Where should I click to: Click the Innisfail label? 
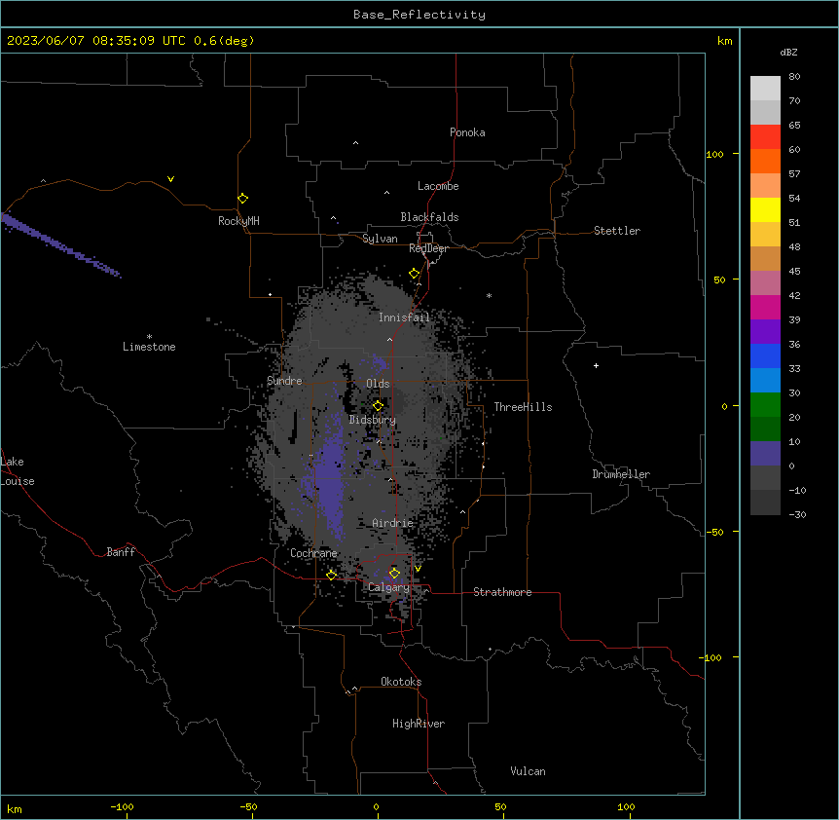click(x=404, y=317)
